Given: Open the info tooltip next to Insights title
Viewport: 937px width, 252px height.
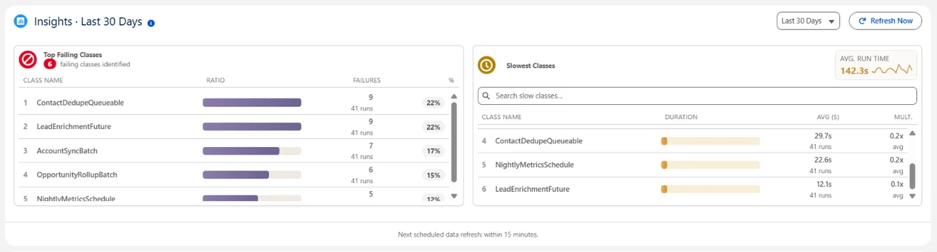Looking at the screenshot, I should pyautogui.click(x=151, y=23).
